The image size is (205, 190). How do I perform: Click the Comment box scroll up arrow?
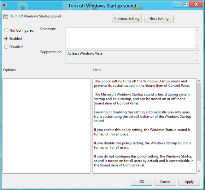click(197, 31)
